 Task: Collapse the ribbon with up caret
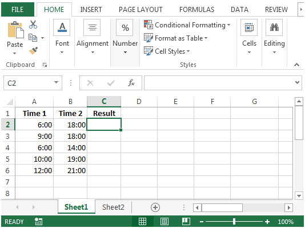[296, 65]
